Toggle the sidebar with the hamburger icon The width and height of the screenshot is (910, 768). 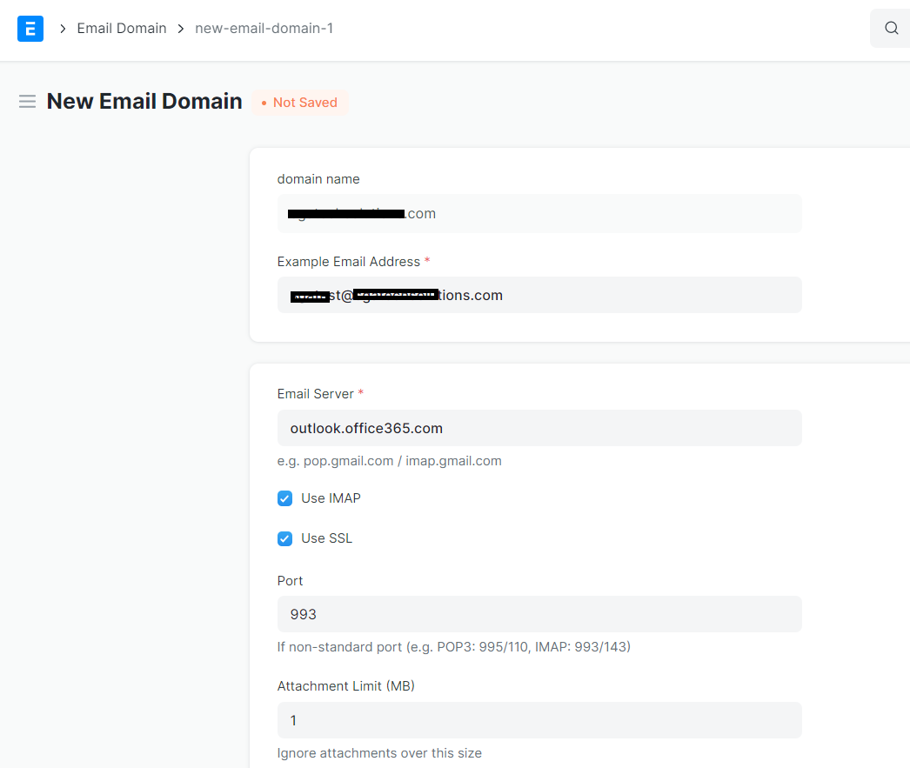[x=27, y=101]
